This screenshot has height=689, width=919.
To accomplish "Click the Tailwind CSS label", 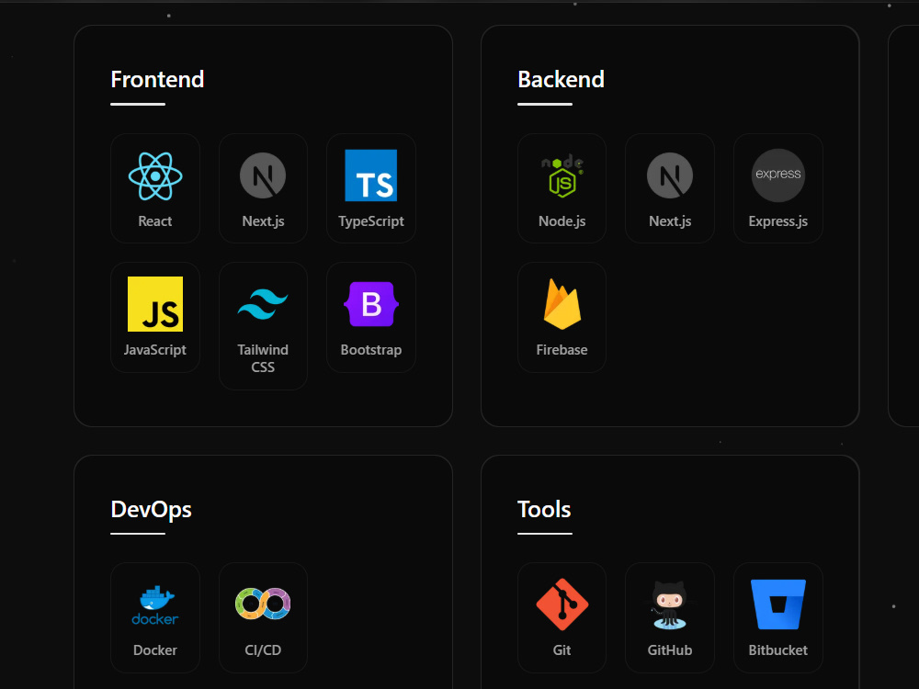I will click(263, 358).
